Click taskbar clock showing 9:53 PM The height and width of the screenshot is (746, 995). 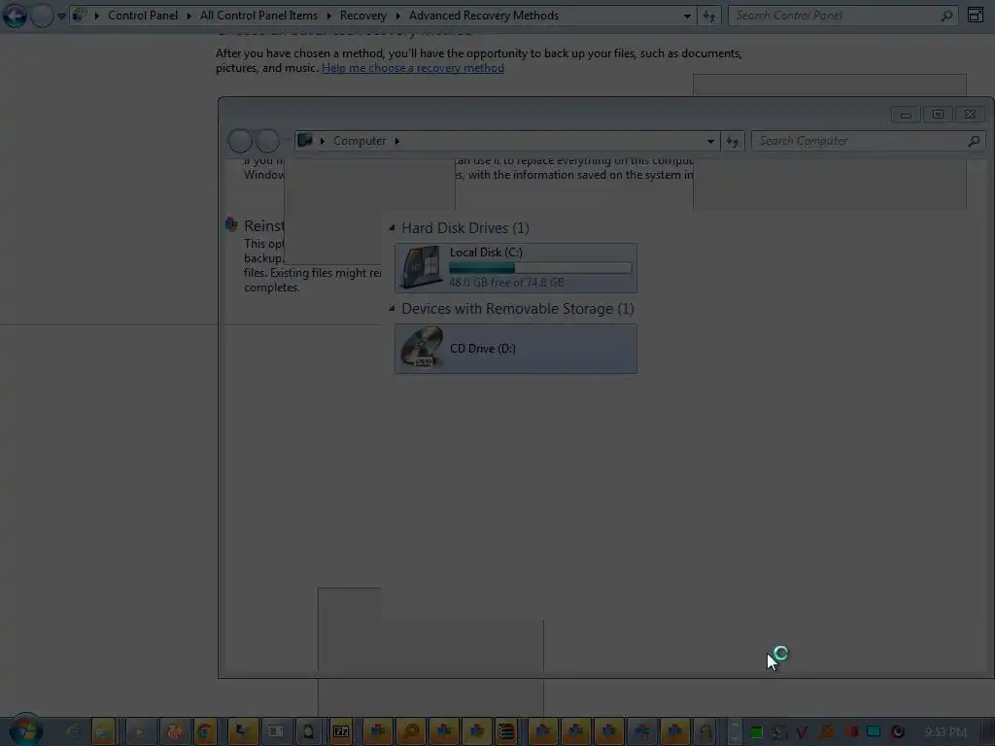click(x=946, y=732)
